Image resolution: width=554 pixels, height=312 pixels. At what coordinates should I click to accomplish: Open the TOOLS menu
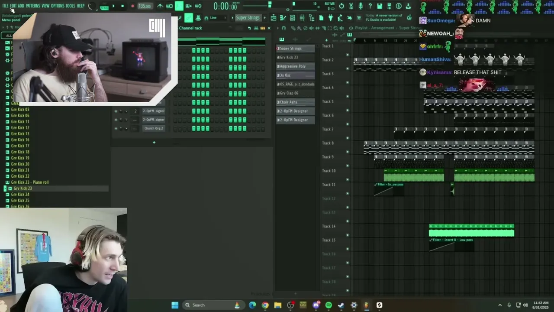coord(70,6)
